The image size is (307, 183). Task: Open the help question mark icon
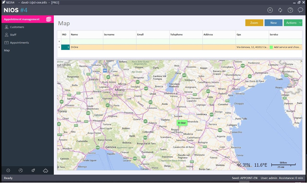coord(290,10)
